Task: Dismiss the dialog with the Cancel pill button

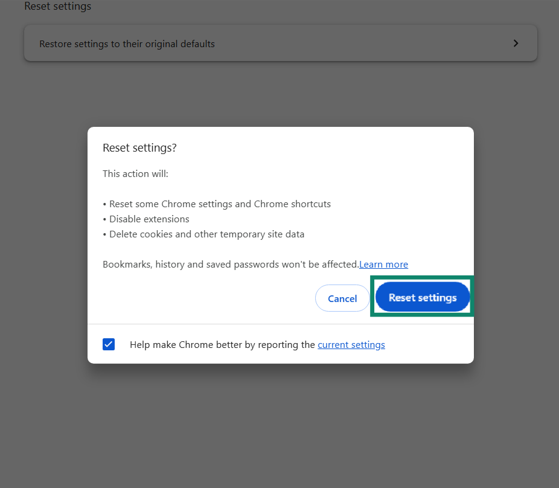Action: click(342, 298)
